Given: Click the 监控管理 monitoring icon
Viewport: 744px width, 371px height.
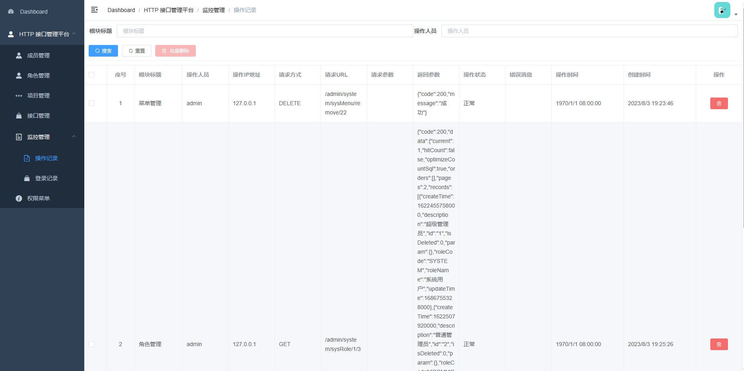Looking at the screenshot, I should coord(18,137).
